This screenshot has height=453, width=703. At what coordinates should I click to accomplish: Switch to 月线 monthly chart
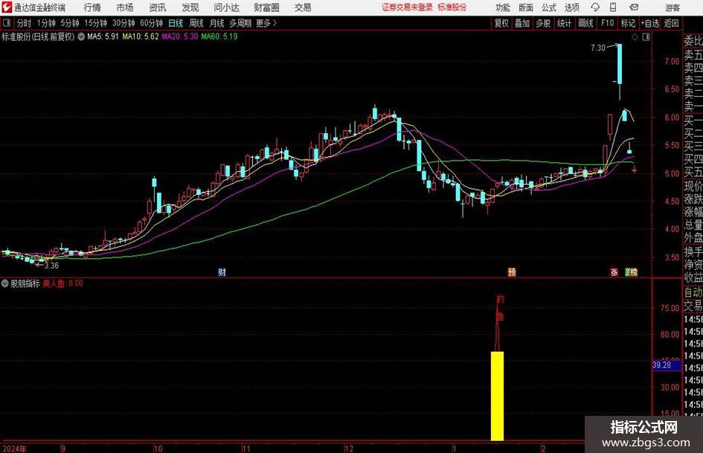(216, 23)
